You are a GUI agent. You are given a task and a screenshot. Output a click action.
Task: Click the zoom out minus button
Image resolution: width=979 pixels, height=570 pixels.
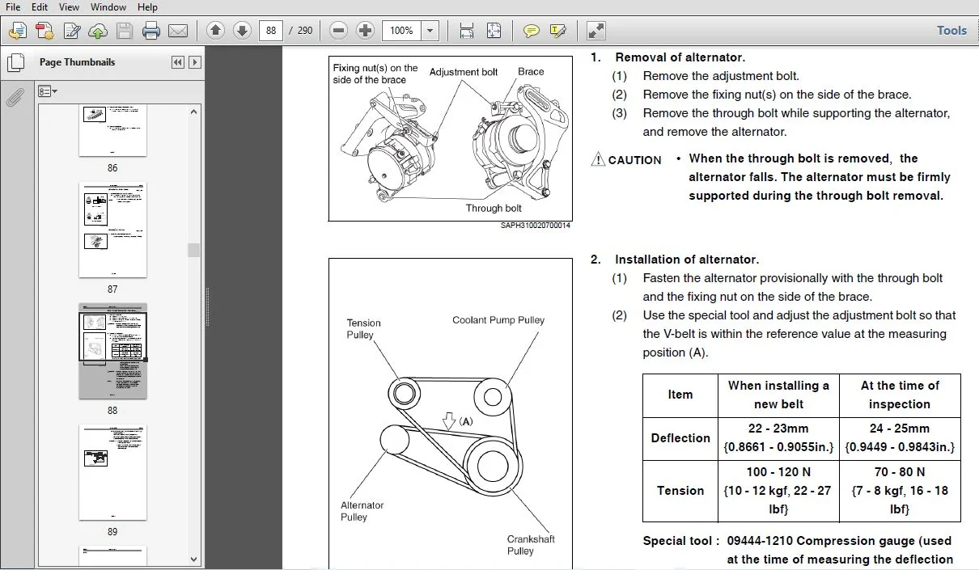[x=339, y=31]
